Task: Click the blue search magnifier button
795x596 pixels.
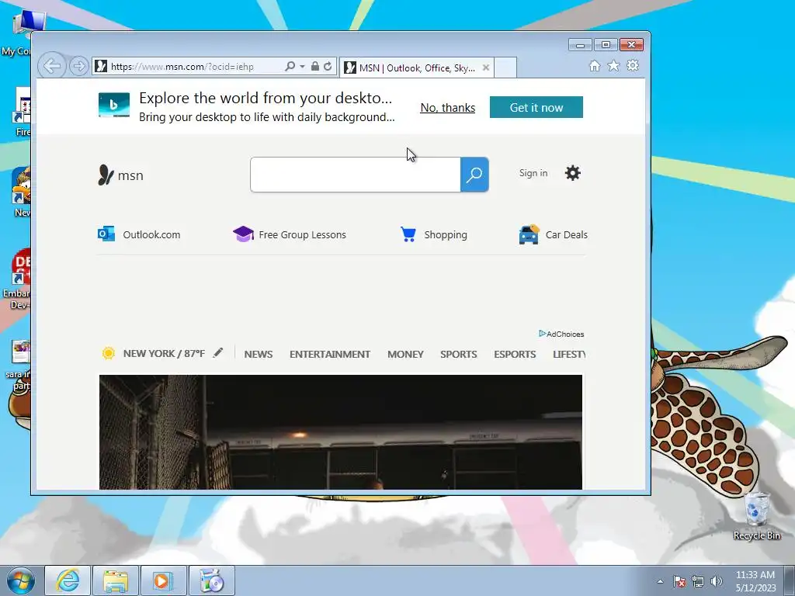Action: click(x=474, y=175)
